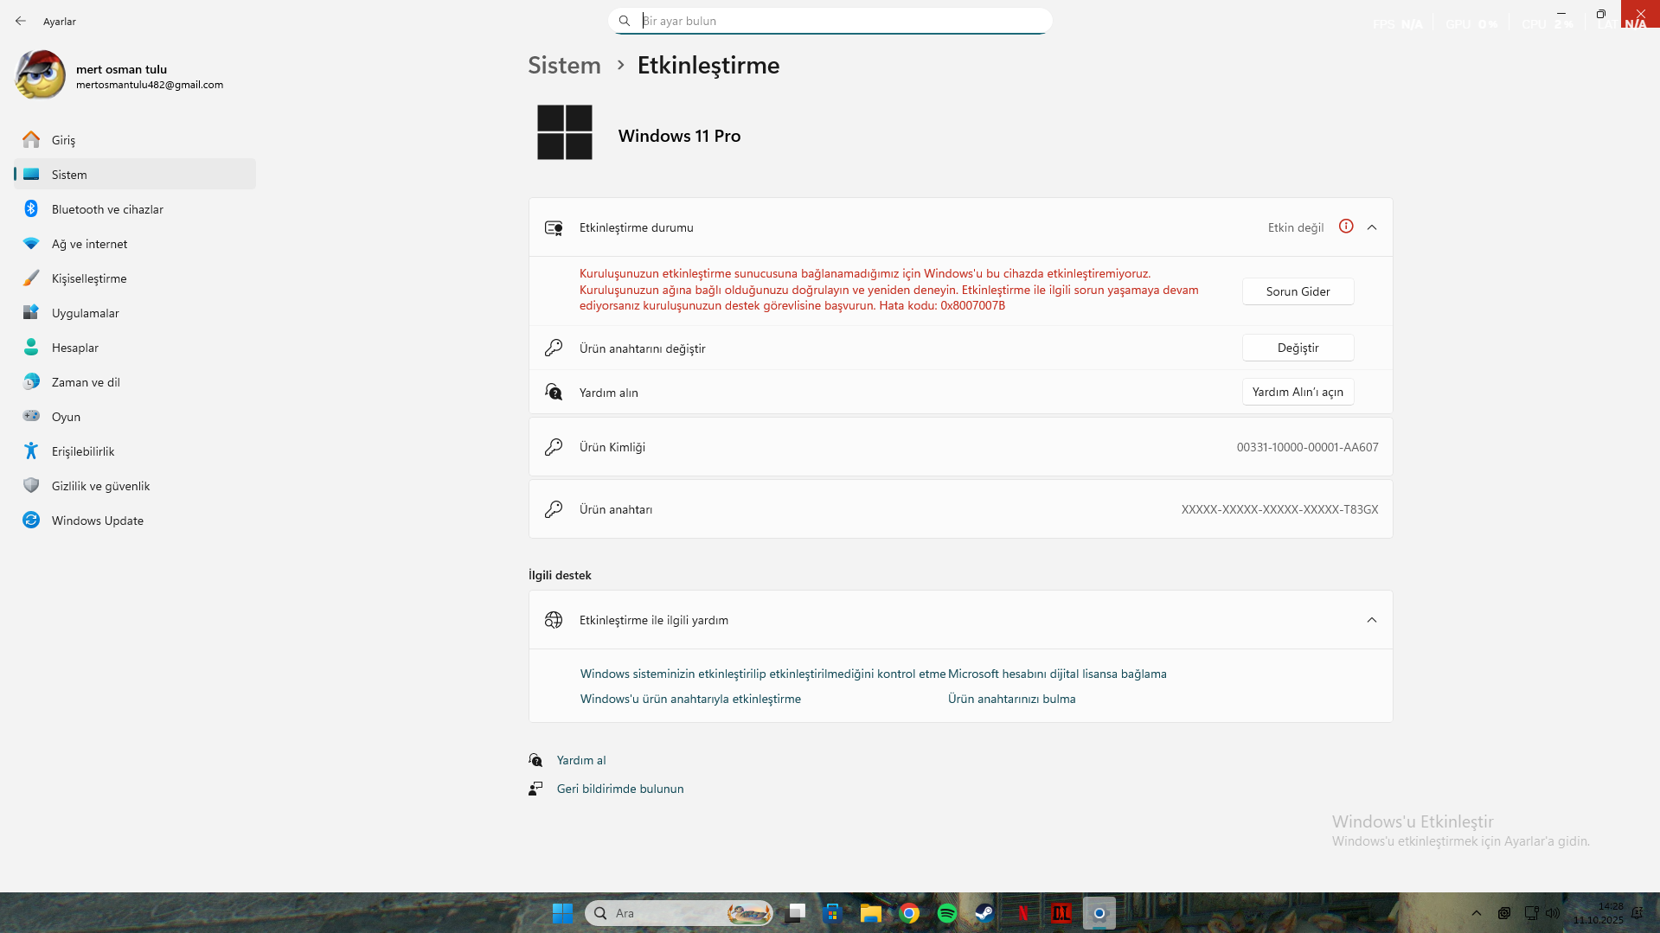The height and width of the screenshot is (933, 1660).
Task: Click the key icon beside Ürün Kimliği
Action: click(554, 447)
